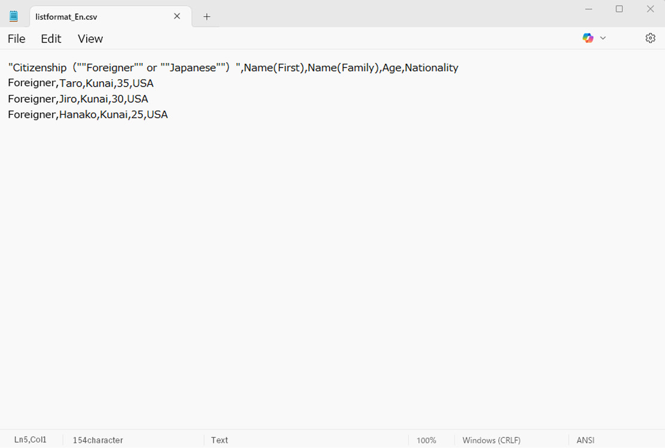Click the ANSI encoding indicator
This screenshot has width=665, height=448.
585,440
